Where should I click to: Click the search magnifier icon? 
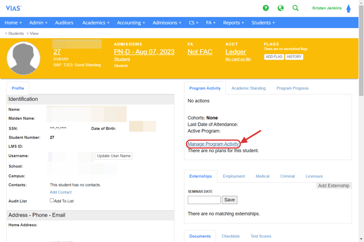296,8
